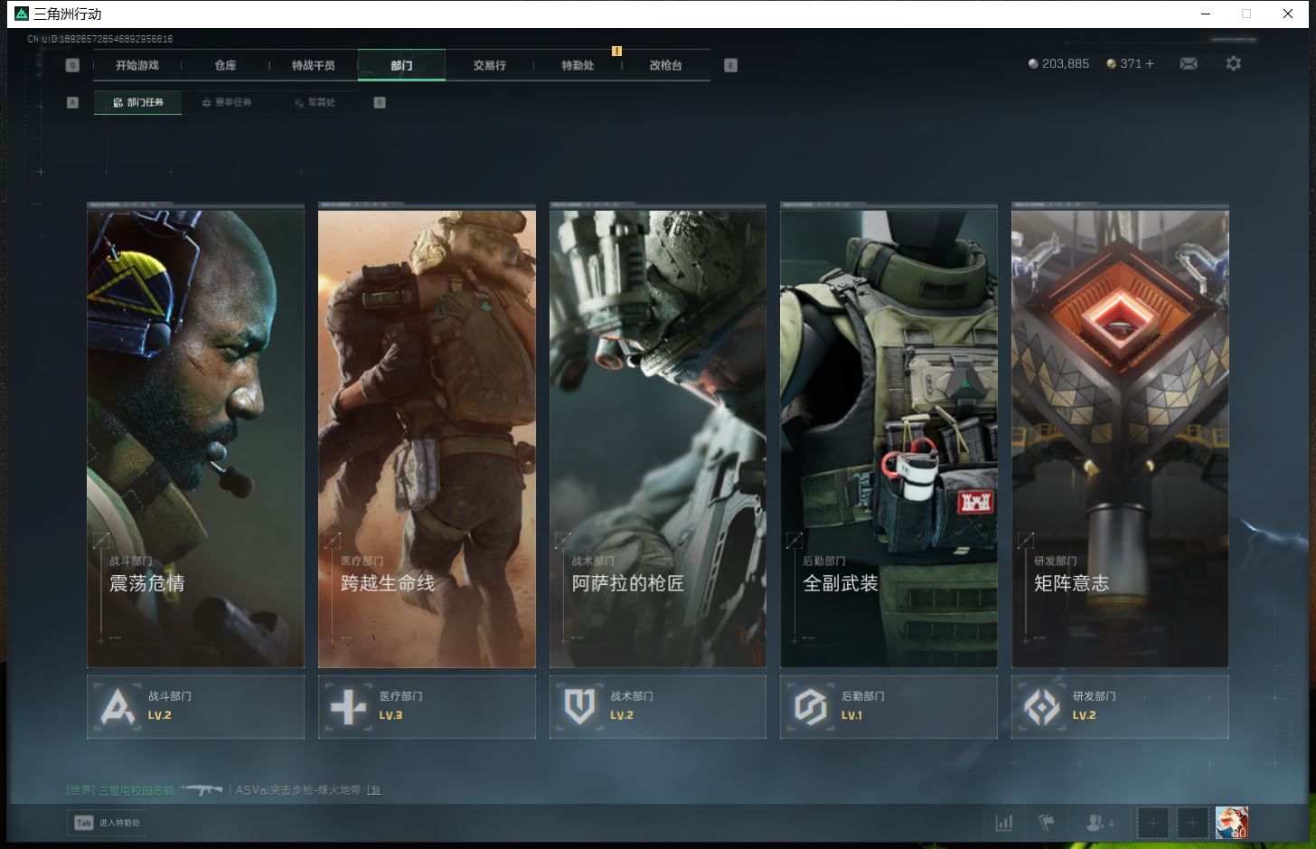
Task: Open the settings gear icon
Action: coord(1233,63)
